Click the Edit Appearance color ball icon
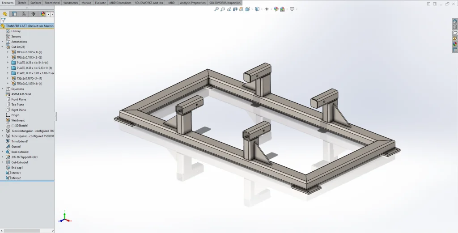458x233 pixels. tap(276, 9)
